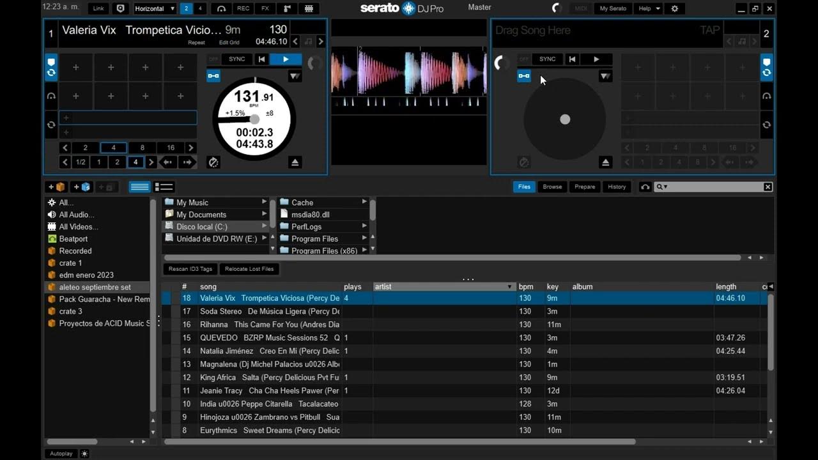Screen dimensions: 818x460
Task: Toggle SYNC on deck 2
Action: (x=548, y=59)
